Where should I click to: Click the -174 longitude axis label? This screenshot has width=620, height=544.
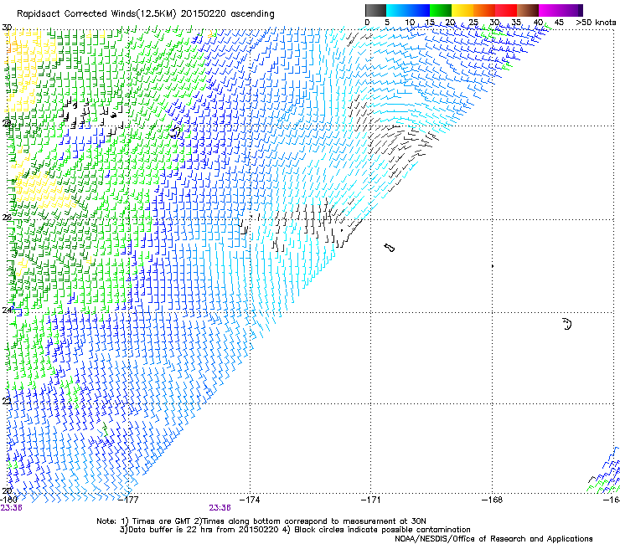point(250,500)
